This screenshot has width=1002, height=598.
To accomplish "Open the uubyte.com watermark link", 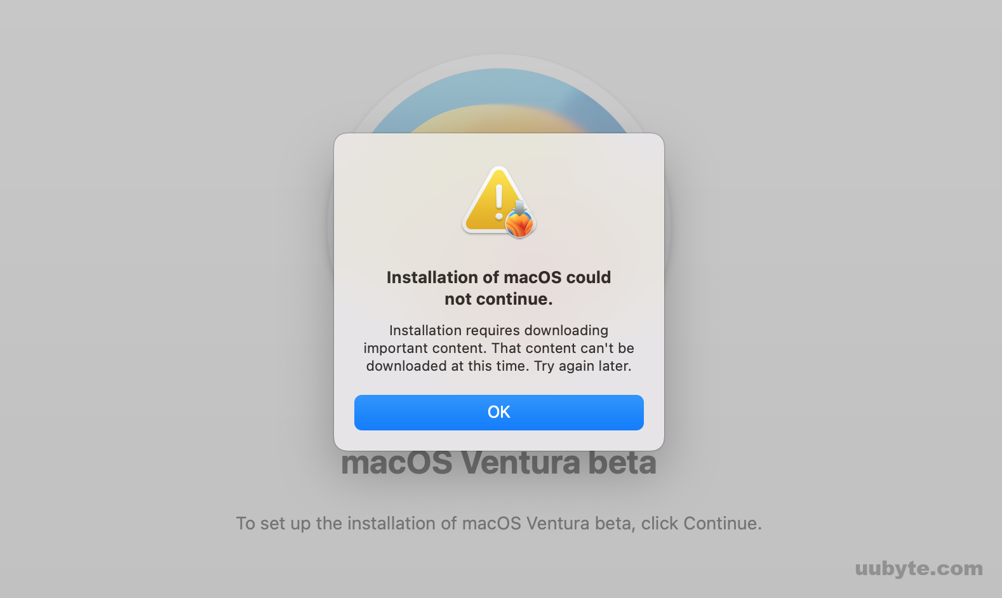I will tap(918, 568).
